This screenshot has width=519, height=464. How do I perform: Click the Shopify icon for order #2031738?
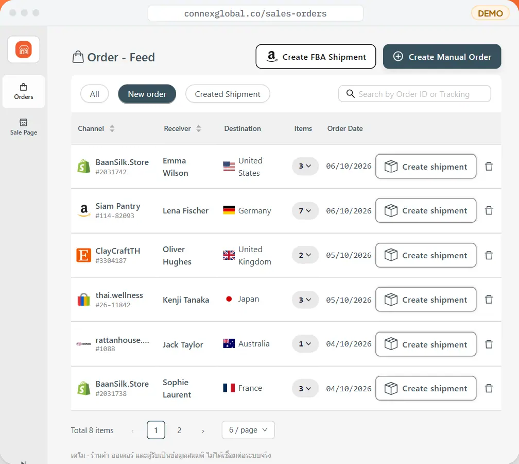[x=84, y=388]
